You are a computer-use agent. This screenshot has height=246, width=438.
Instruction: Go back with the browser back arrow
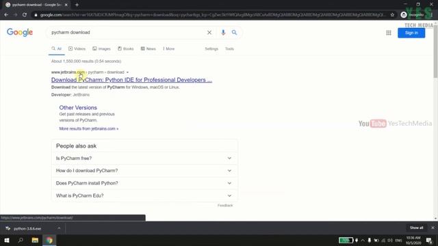pyautogui.click(x=6, y=15)
